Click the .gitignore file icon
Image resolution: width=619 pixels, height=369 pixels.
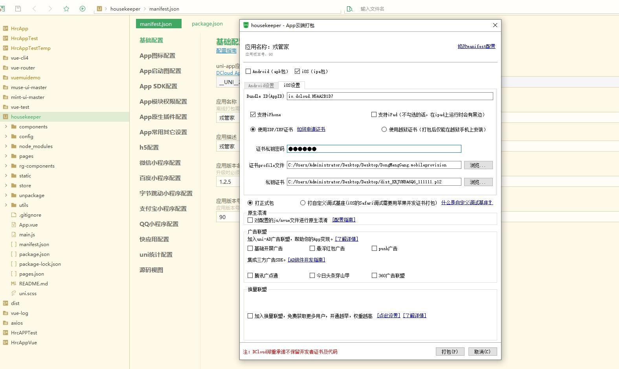point(14,215)
